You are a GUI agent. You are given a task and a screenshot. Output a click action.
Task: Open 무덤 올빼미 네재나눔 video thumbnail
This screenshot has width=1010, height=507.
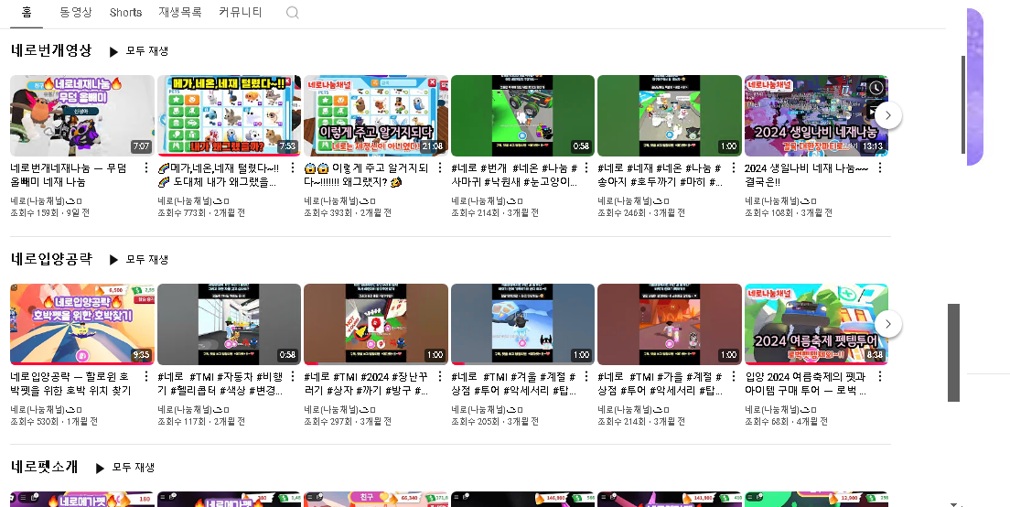click(82, 116)
